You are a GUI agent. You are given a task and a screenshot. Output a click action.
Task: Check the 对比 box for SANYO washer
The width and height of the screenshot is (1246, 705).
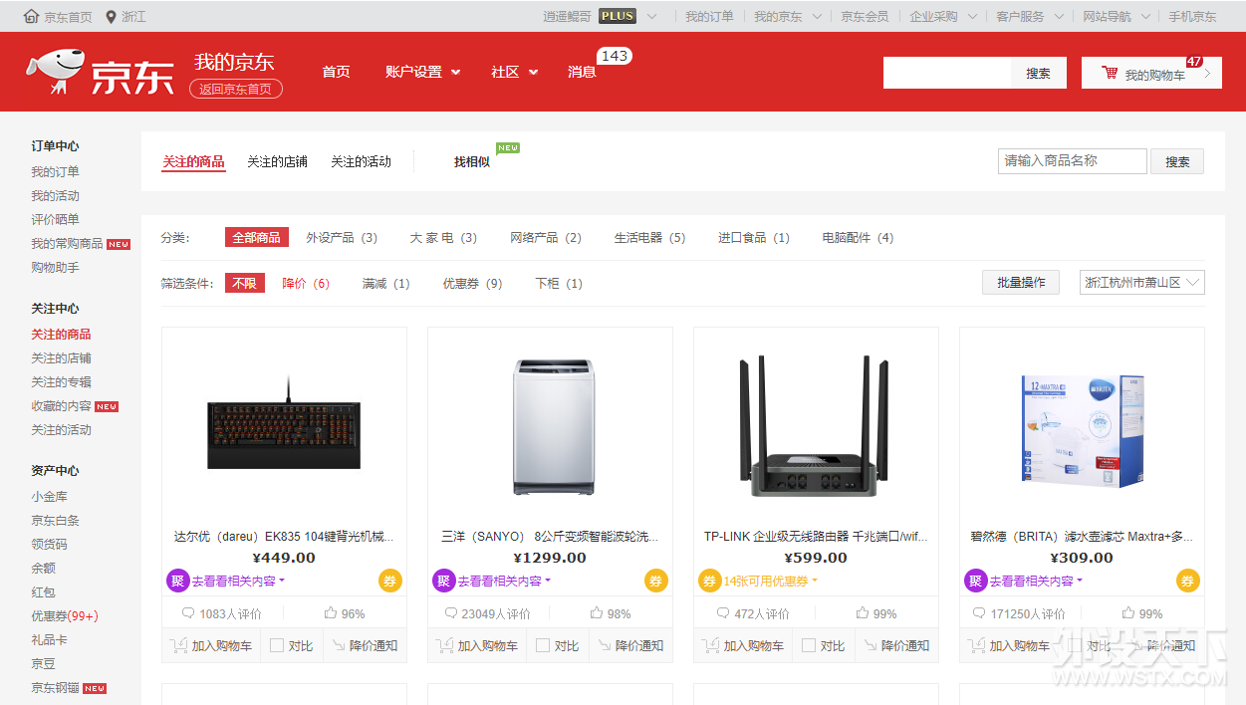pos(543,645)
